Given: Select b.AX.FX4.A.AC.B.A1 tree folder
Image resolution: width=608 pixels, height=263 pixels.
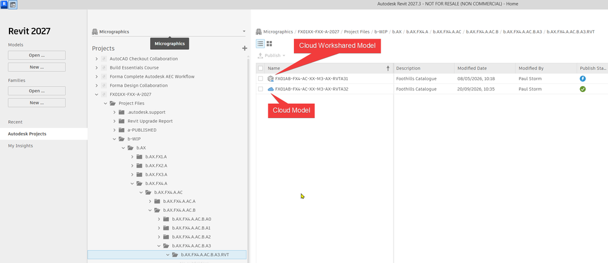Looking at the screenshot, I should [x=192, y=228].
